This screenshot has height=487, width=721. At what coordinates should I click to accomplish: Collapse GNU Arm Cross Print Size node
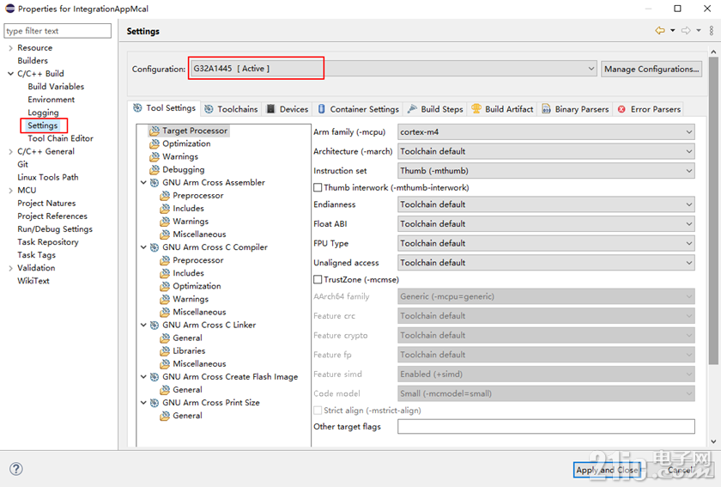click(x=143, y=403)
